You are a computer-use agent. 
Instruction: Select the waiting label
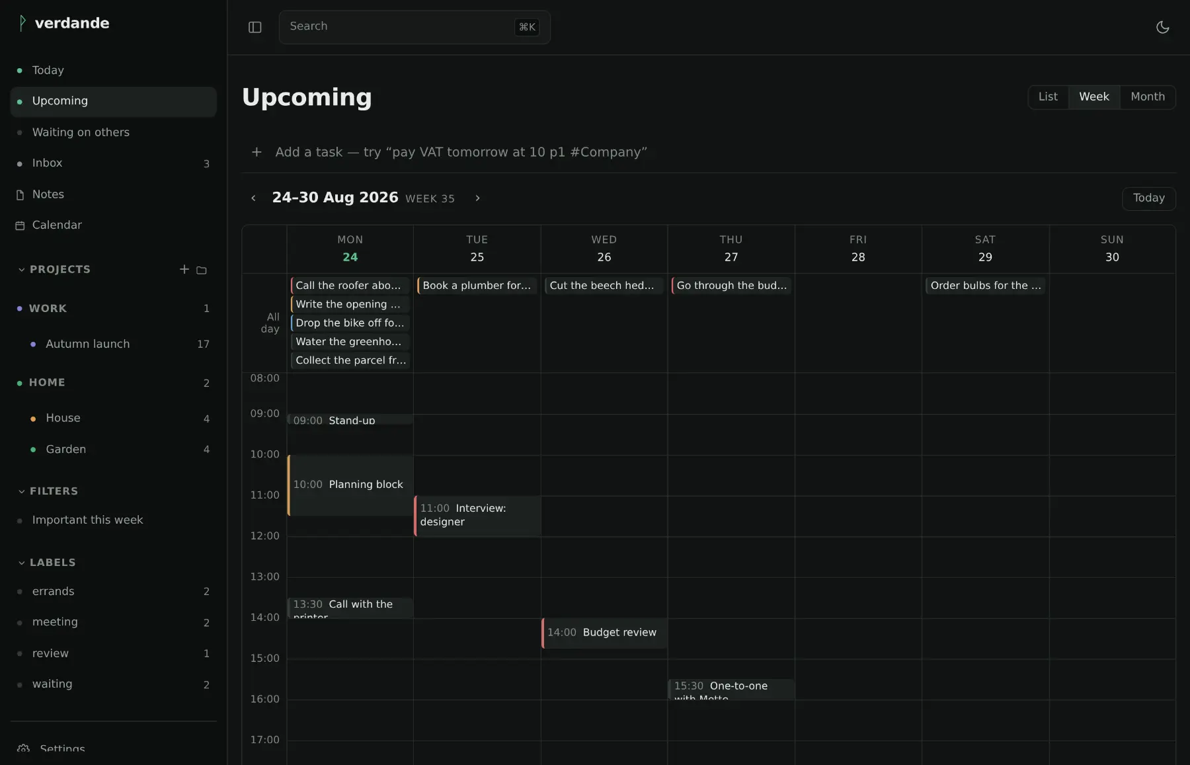click(x=114, y=684)
